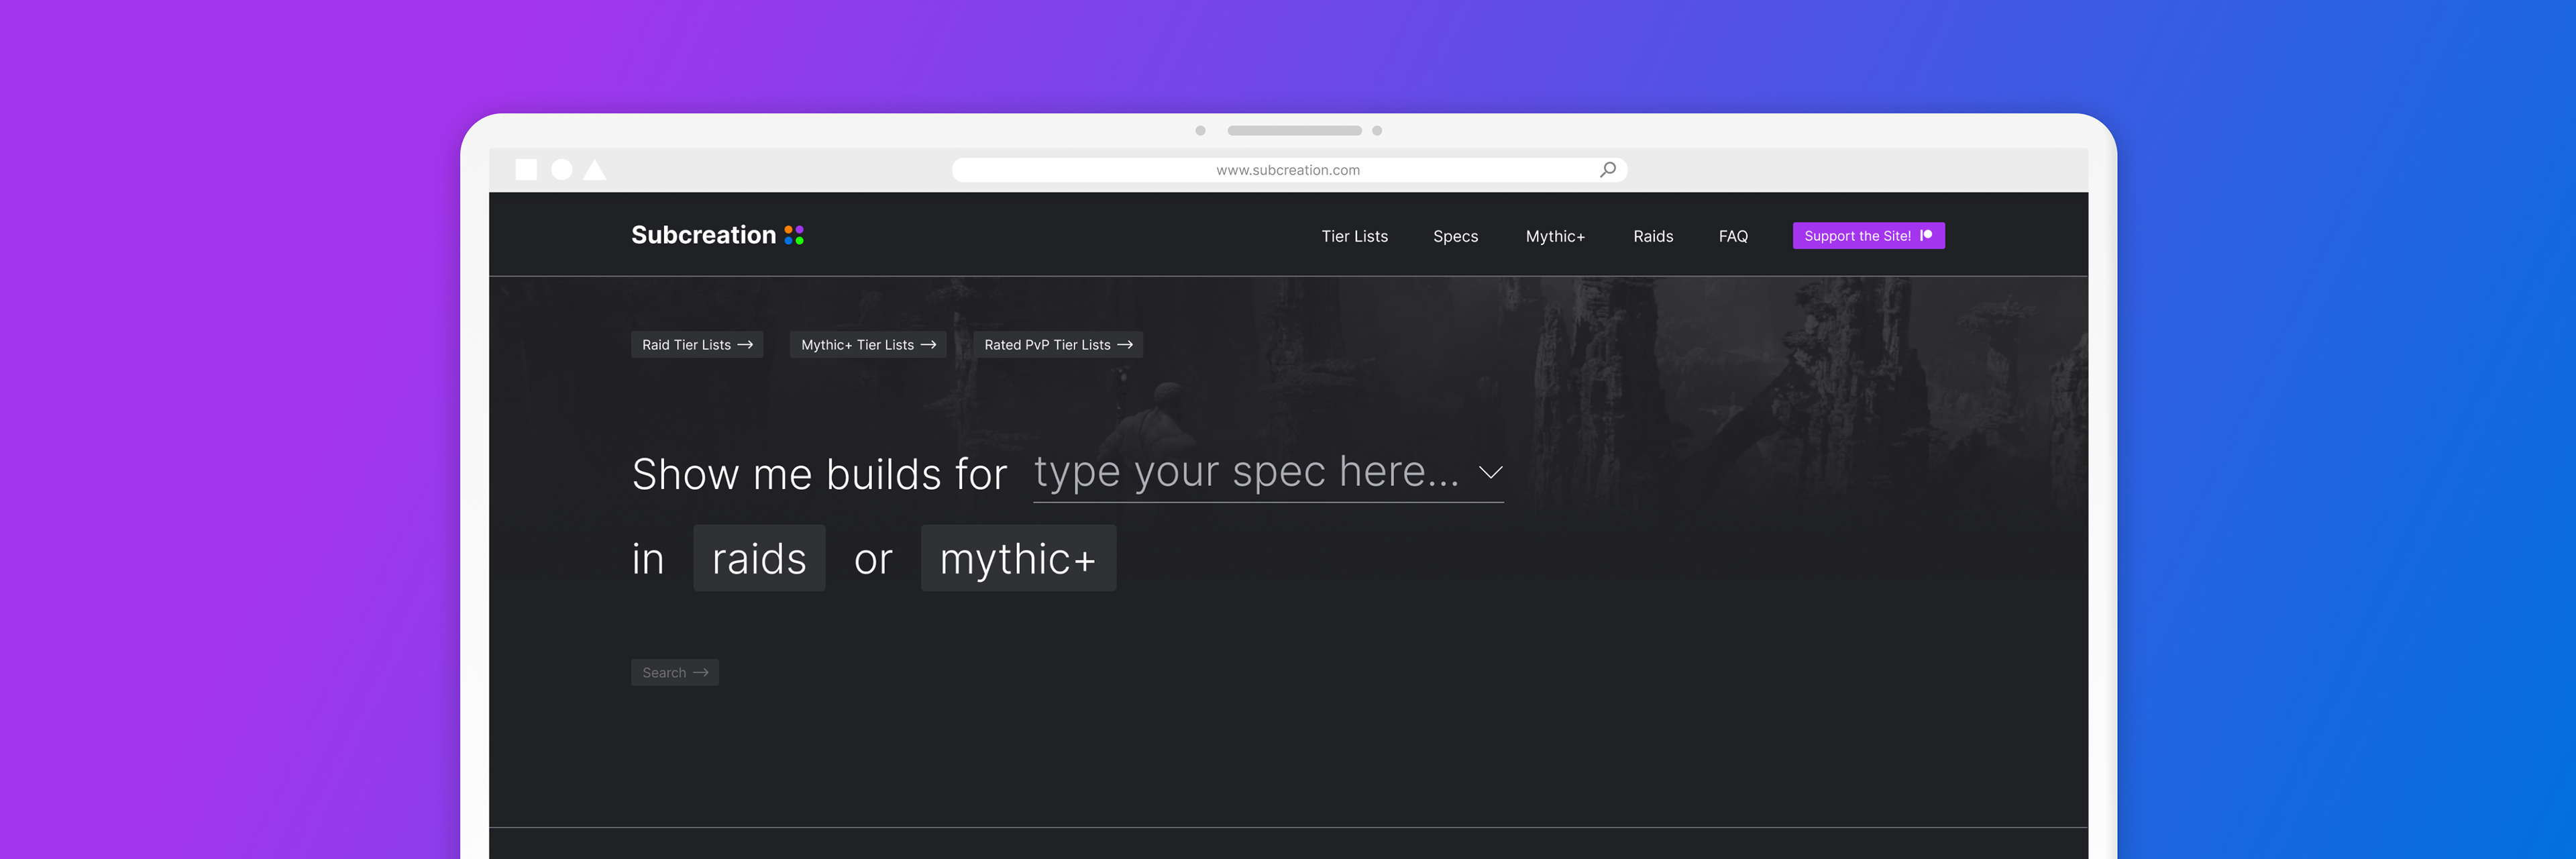The width and height of the screenshot is (2576, 859).
Task: Click the browser address bar
Action: coord(1289,170)
